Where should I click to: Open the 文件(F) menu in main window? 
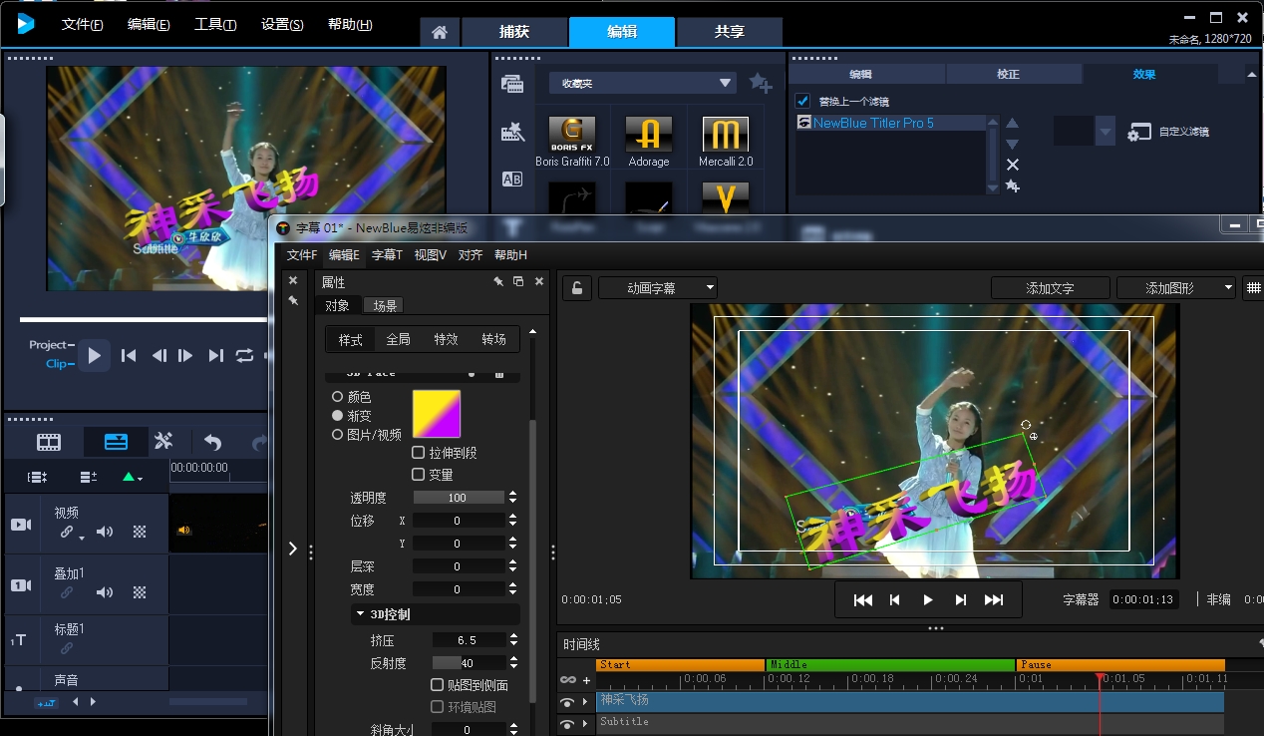click(x=82, y=25)
